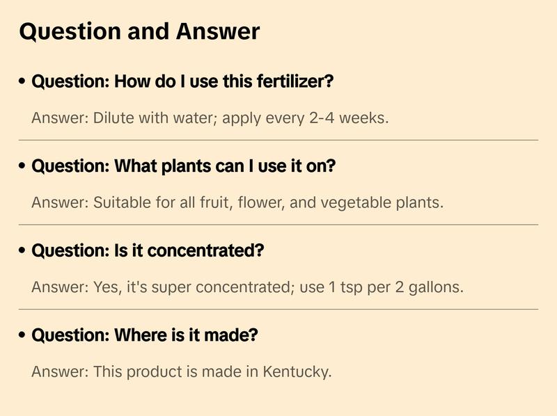This screenshot has height=416, width=557.
Task: Click the bullet next to "Where is it made?"
Action: pyautogui.click(x=23, y=336)
